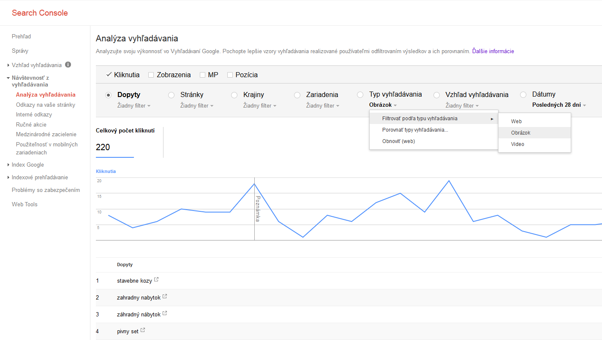Click info icon beside Vzhľad vyhľadávania
Screen dimensions: 602x340
(68, 65)
